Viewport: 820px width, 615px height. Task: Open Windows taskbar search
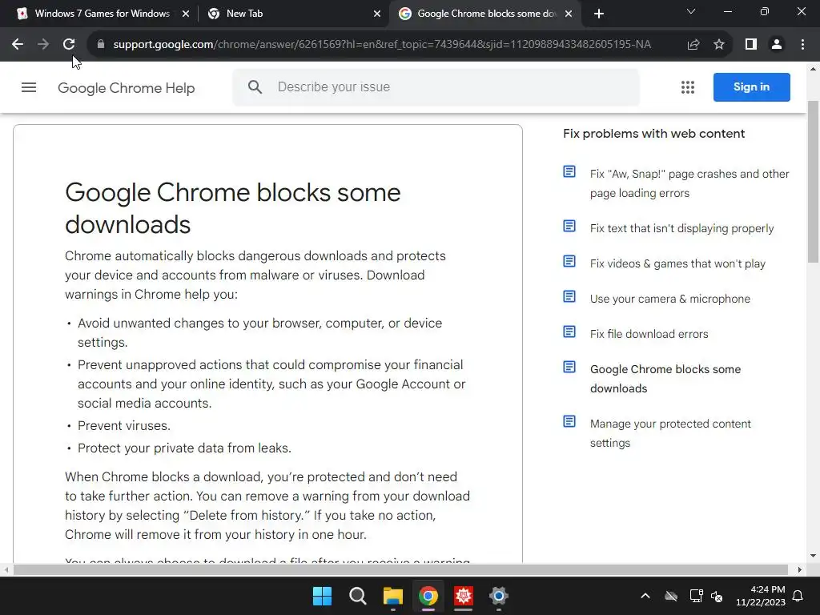click(358, 596)
